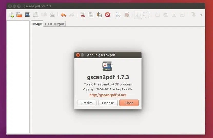Click the Zoom 100% icon
The width and height of the screenshot is (213, 138).
point(158,15)
